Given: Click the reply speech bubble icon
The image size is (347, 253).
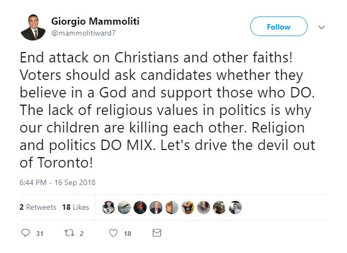Looking at the screenshot, I should tap(25, 233).
